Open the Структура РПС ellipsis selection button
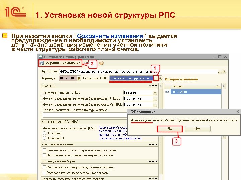Viewport: 241px width, 180px height. [156, 79]
